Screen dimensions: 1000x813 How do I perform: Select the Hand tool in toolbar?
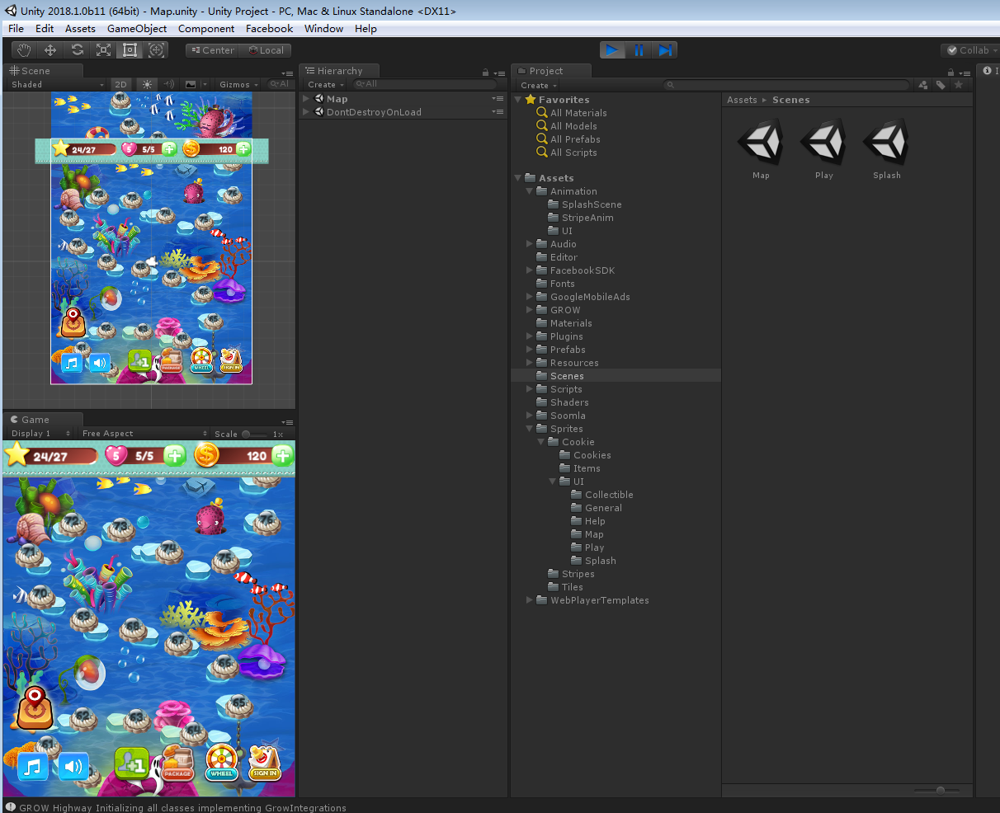24,50
